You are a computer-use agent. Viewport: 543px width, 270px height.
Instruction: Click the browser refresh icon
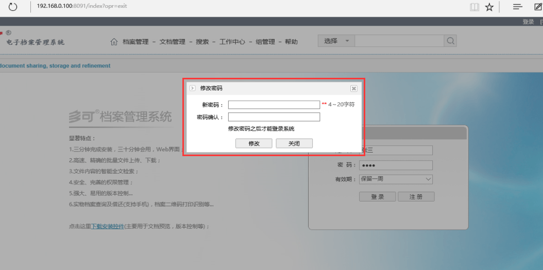click(13, 7)
